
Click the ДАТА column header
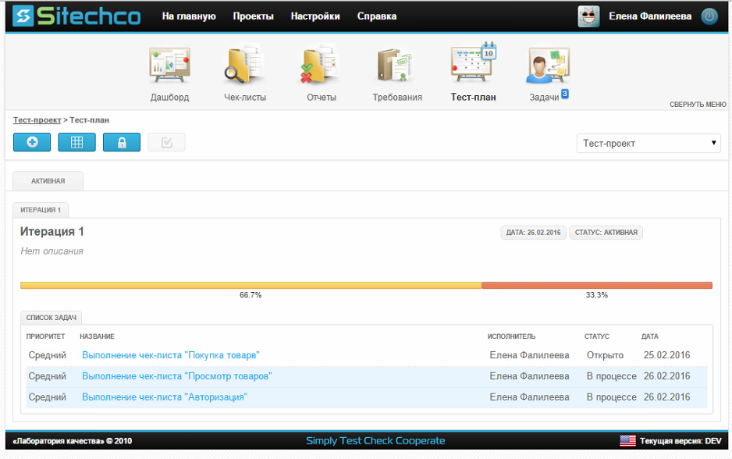[x=650, y=336]
